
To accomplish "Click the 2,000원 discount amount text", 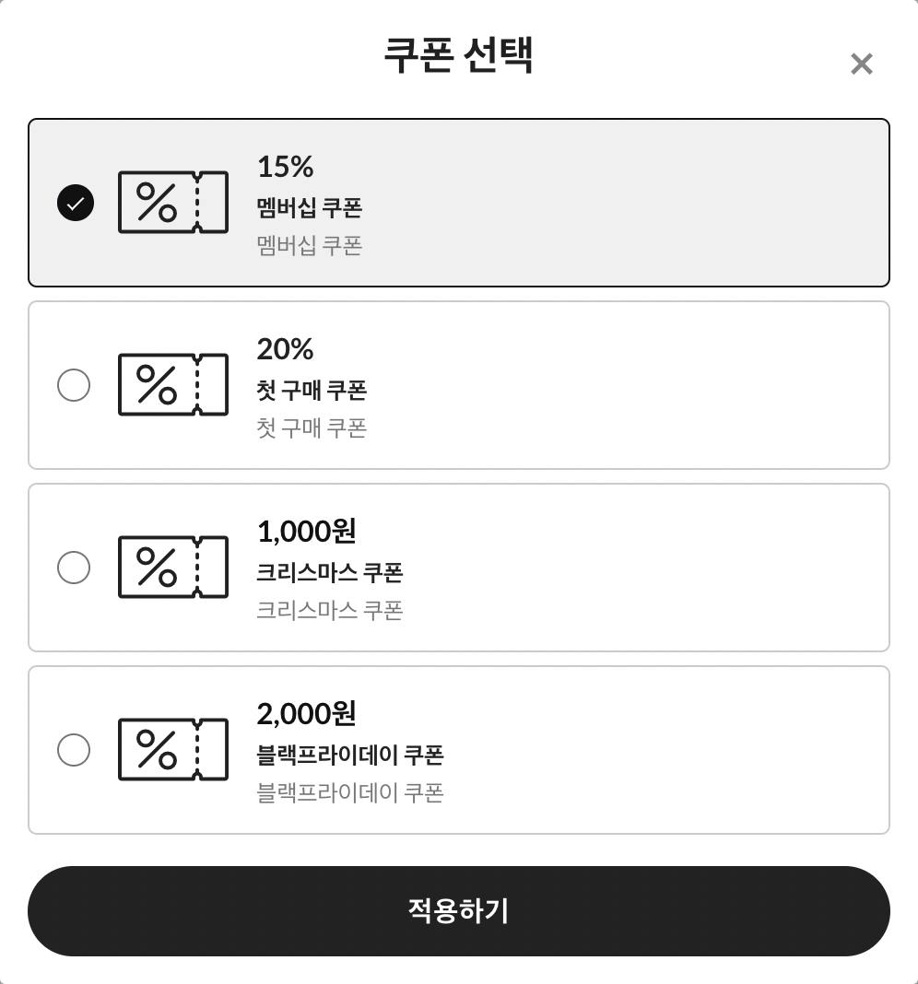I will [x=306, y=713].
